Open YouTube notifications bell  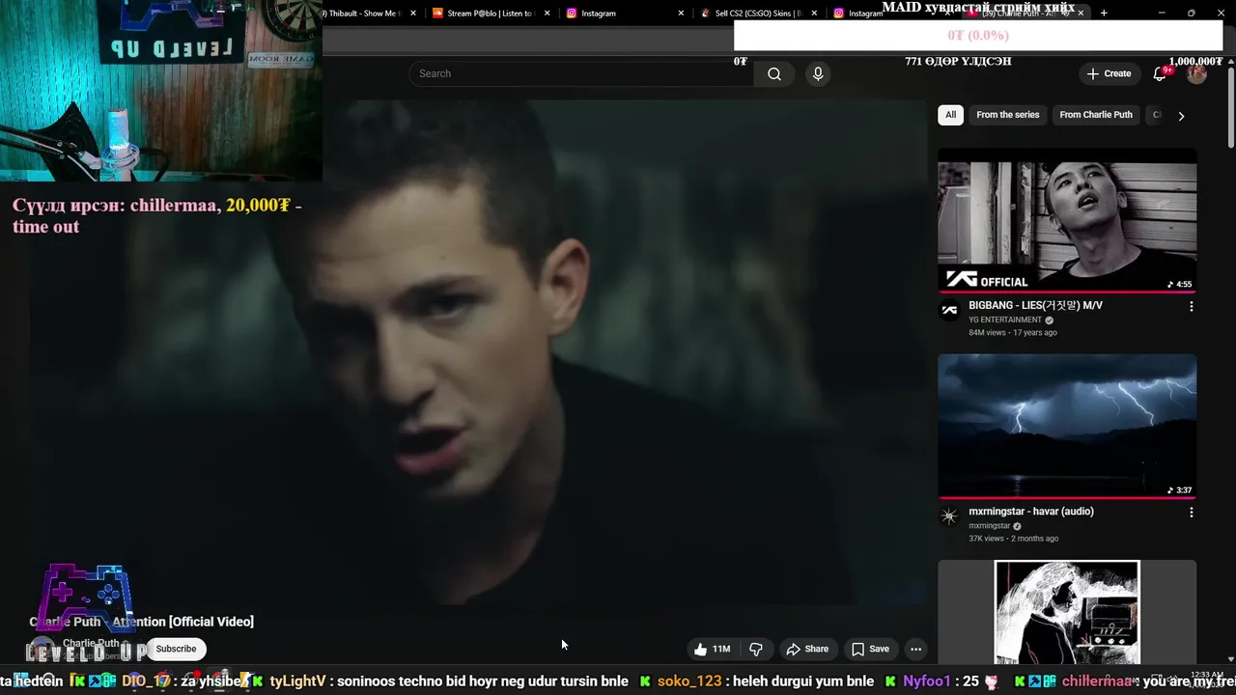tap(1161, 73)
